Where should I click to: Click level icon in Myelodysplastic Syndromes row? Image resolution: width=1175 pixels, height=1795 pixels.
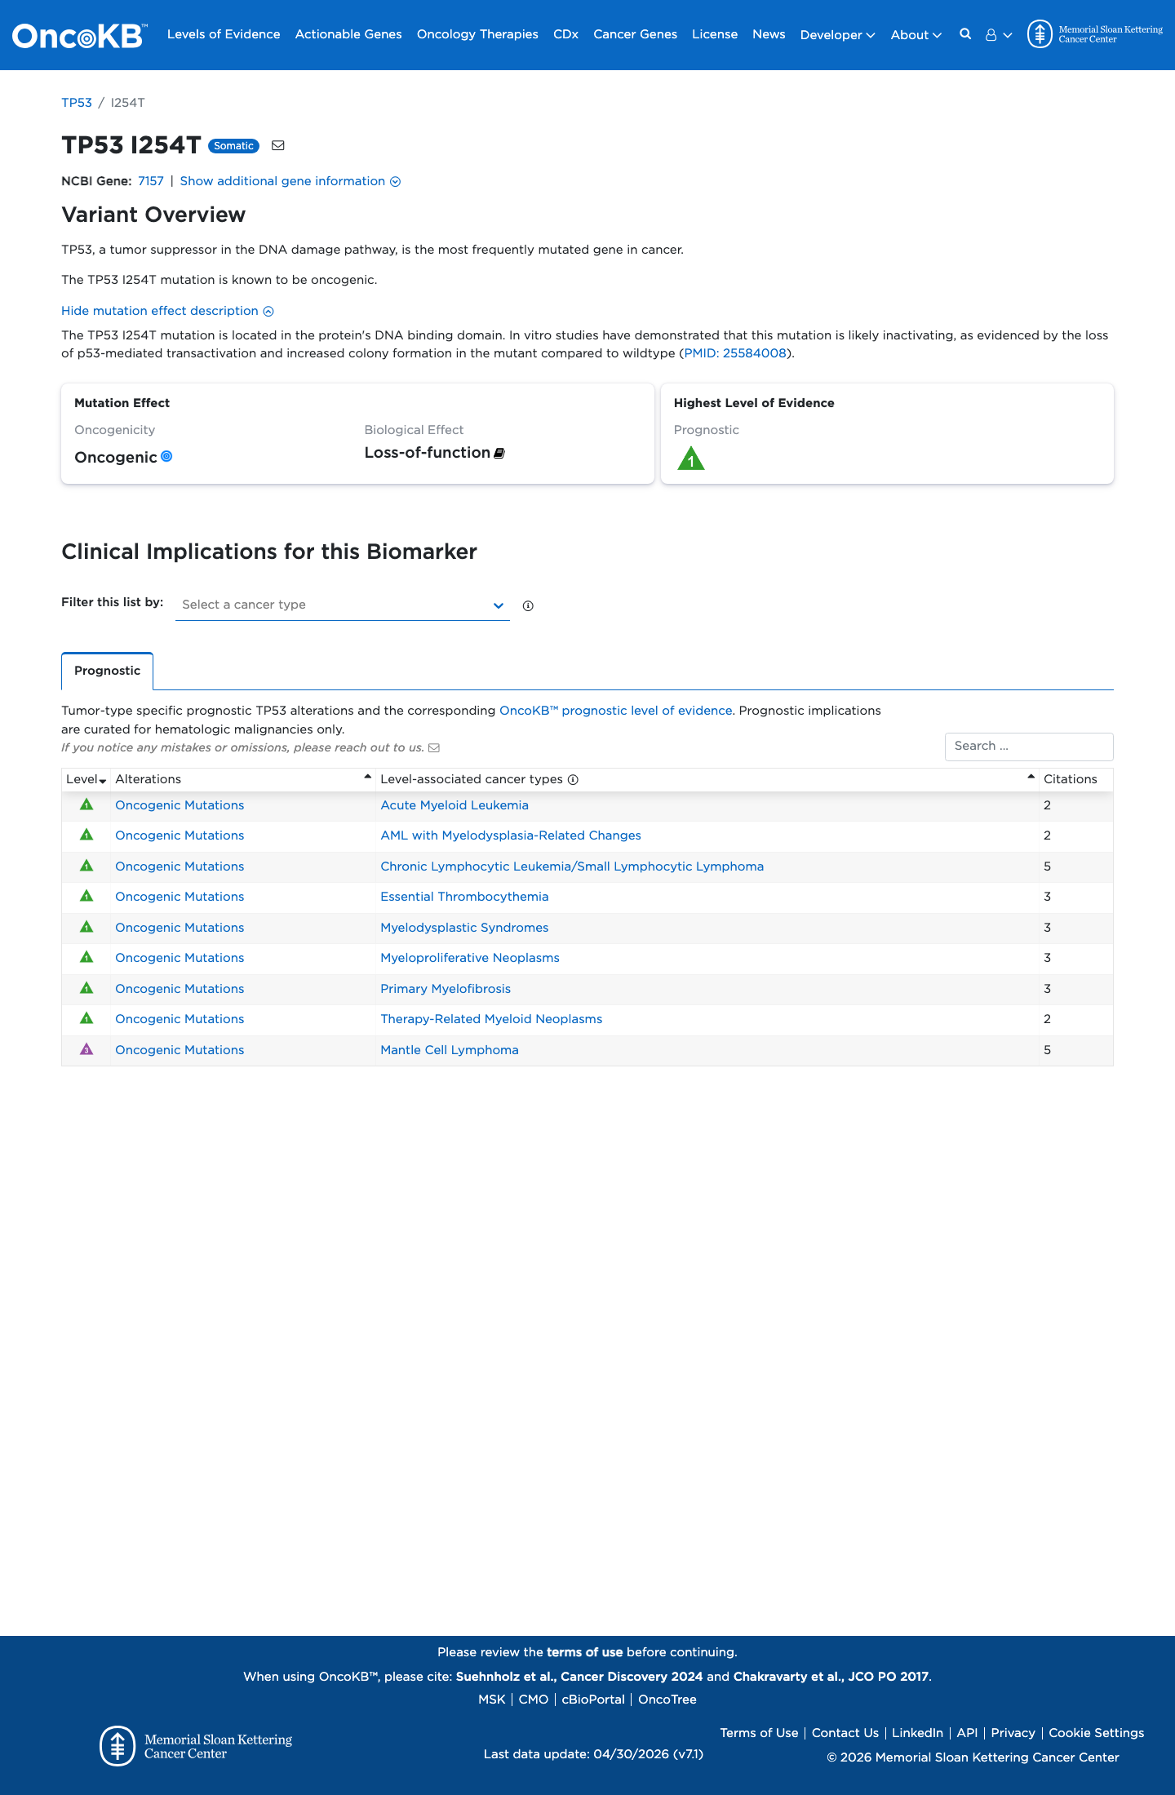click(86, 927)
